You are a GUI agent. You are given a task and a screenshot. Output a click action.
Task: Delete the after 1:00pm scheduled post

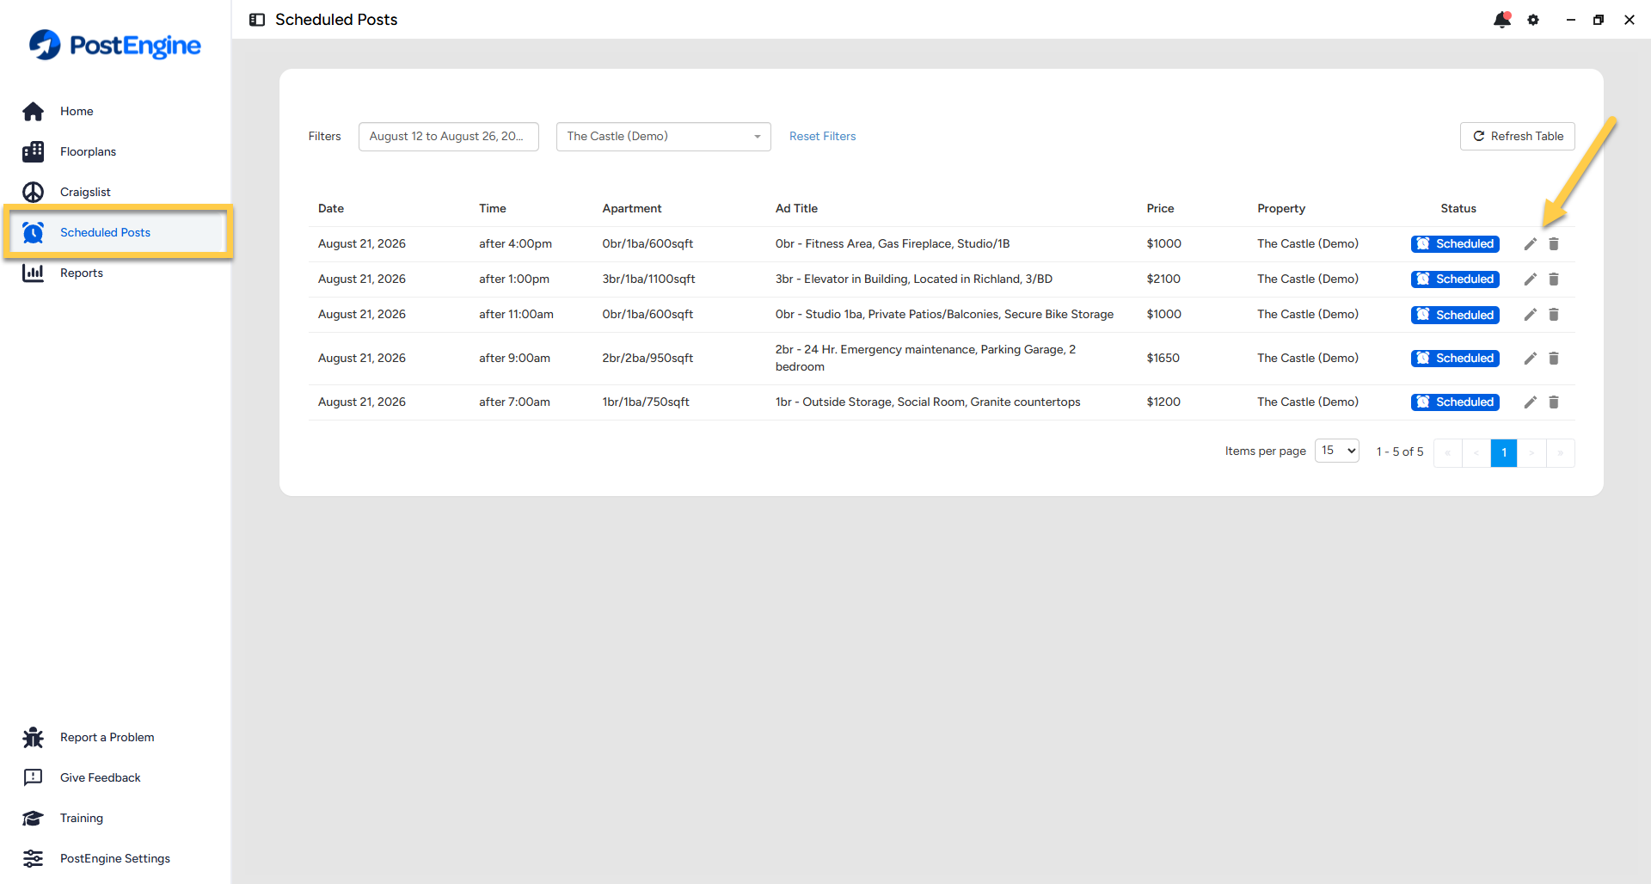coord(1554,279)
